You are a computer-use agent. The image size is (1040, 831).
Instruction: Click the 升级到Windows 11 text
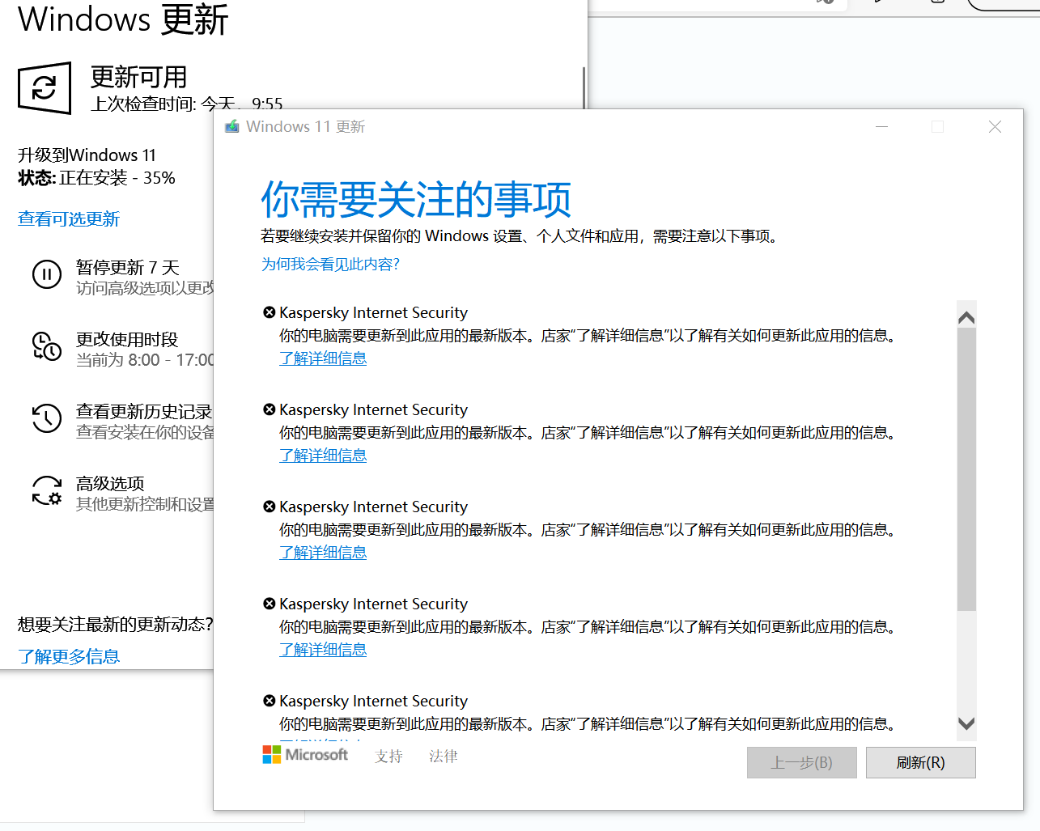pos(87,155)
